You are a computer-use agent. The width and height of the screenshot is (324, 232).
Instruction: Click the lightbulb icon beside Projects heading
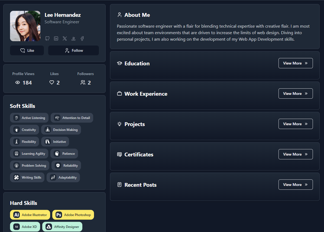click(x=119, y=124)
